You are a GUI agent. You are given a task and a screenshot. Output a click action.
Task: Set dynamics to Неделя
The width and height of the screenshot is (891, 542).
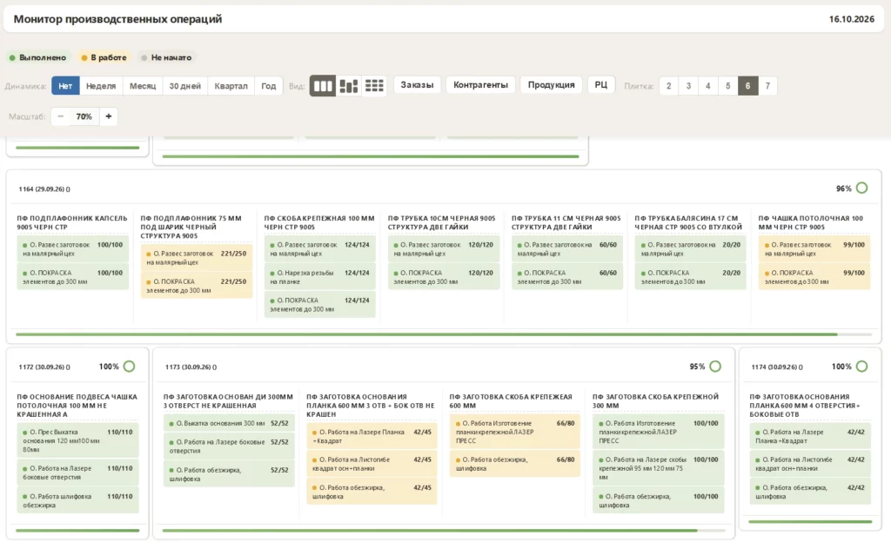click(x=101, y=86)
